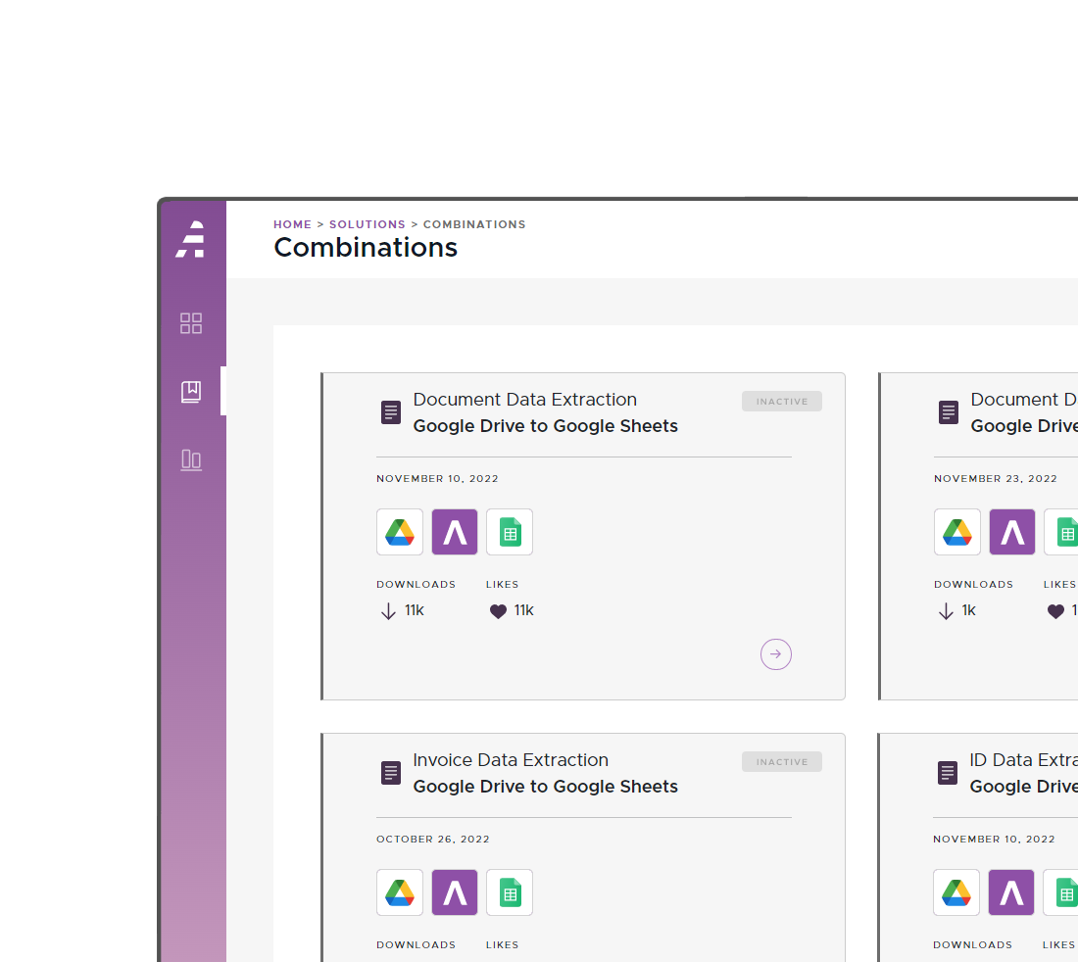Click "Google Drive" subtitle in the November 23 card
Image resolution: width=1078 pixels, height=962 pixels.
[1024, 426]
